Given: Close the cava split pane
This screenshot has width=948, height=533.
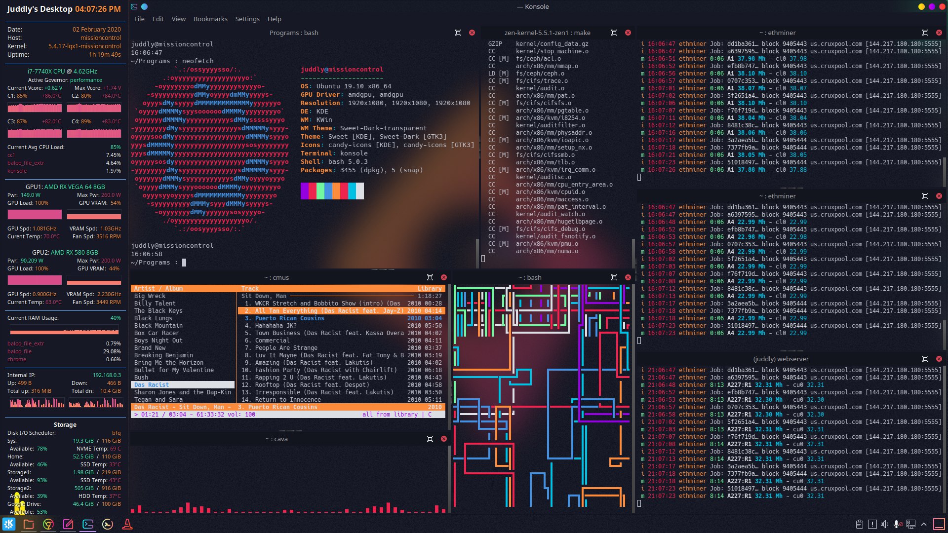Looking at the screenshot, I should click(444, 439).
